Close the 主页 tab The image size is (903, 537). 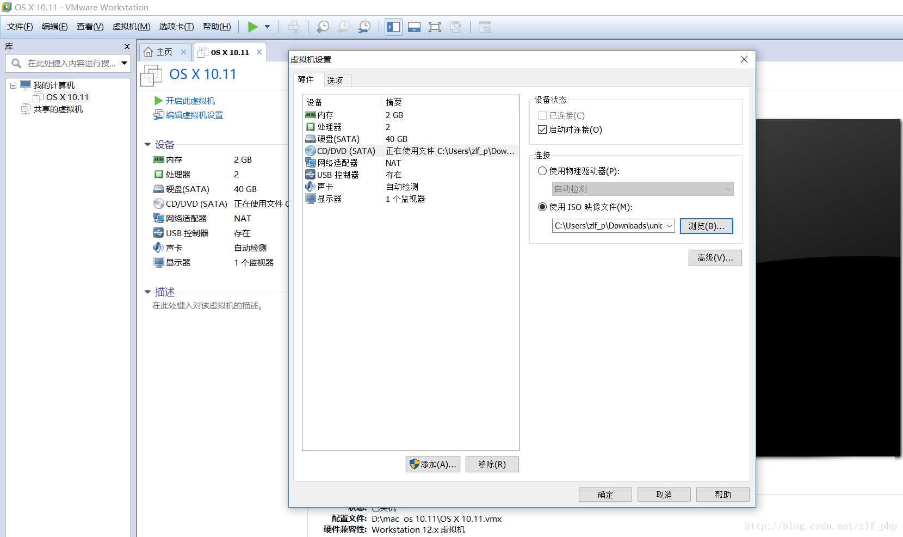183,52
